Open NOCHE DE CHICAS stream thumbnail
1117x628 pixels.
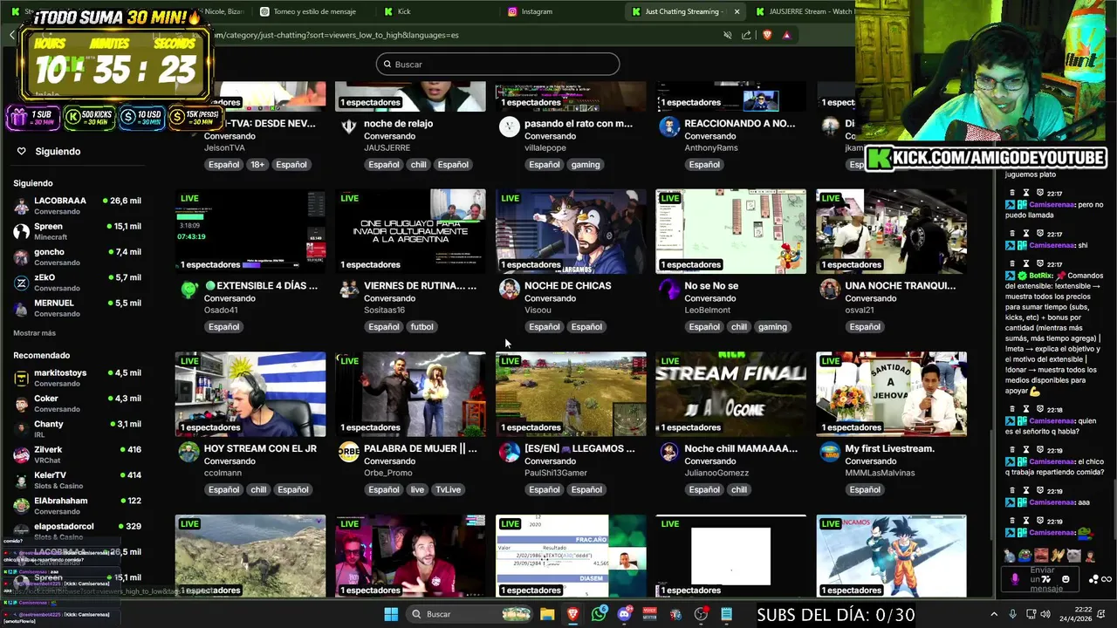click(571, 231)
